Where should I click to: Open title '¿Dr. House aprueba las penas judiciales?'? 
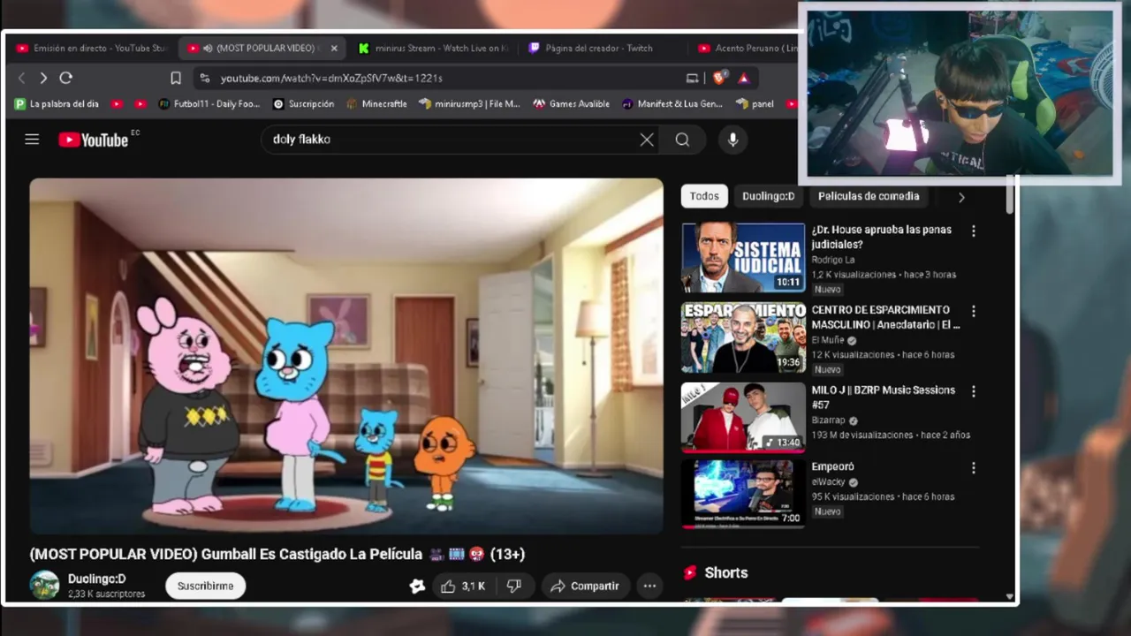coord(882,237)
